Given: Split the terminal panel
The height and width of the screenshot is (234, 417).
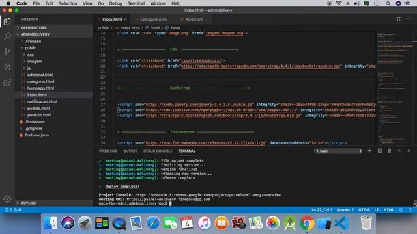Looking at the screenshot, I should click(380, 151).
